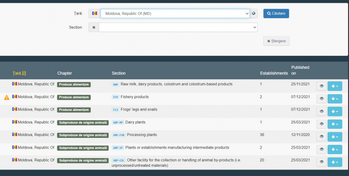Click the ABP-COL section code tag
The width and height of the screenshot is (349, 176).
(118, 161)
